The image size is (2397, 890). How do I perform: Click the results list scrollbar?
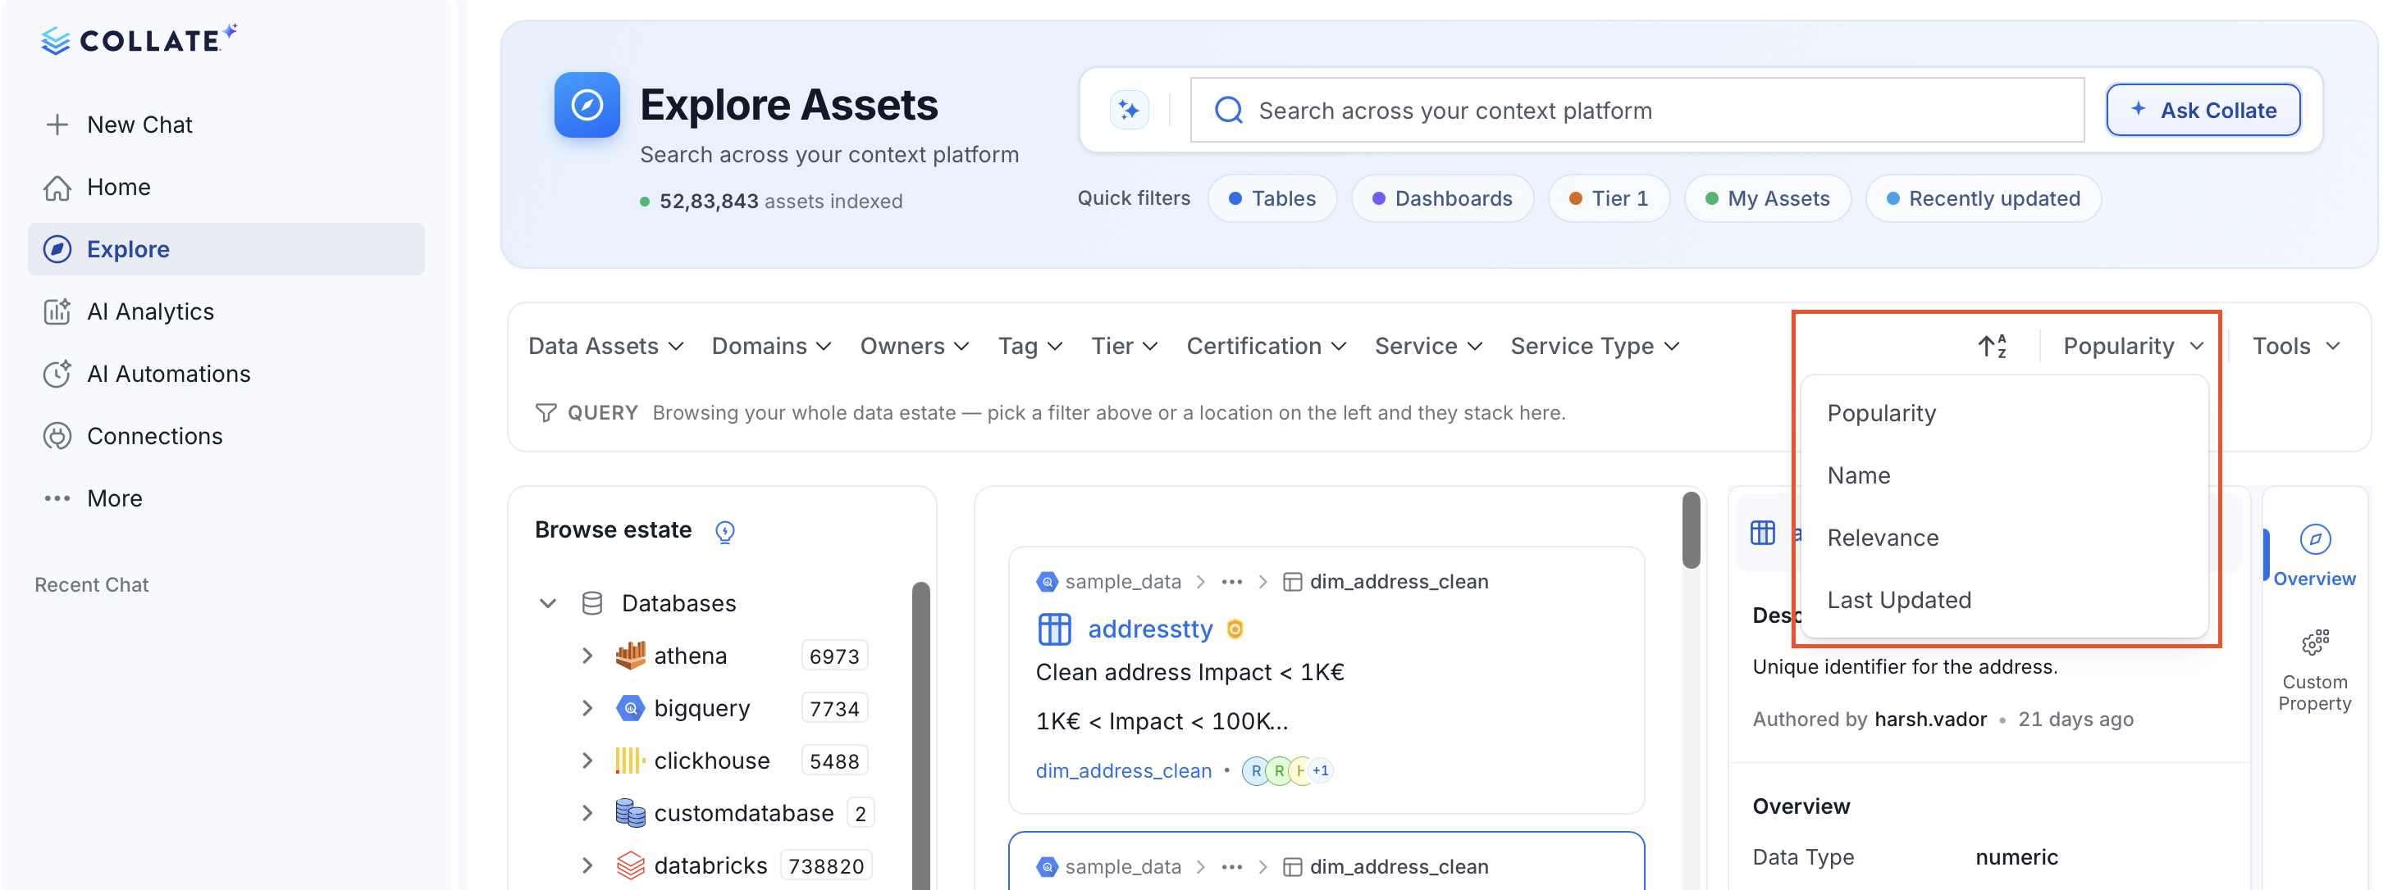click(1691, 530)
